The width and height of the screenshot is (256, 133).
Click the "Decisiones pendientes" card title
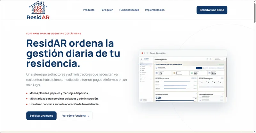206,94
